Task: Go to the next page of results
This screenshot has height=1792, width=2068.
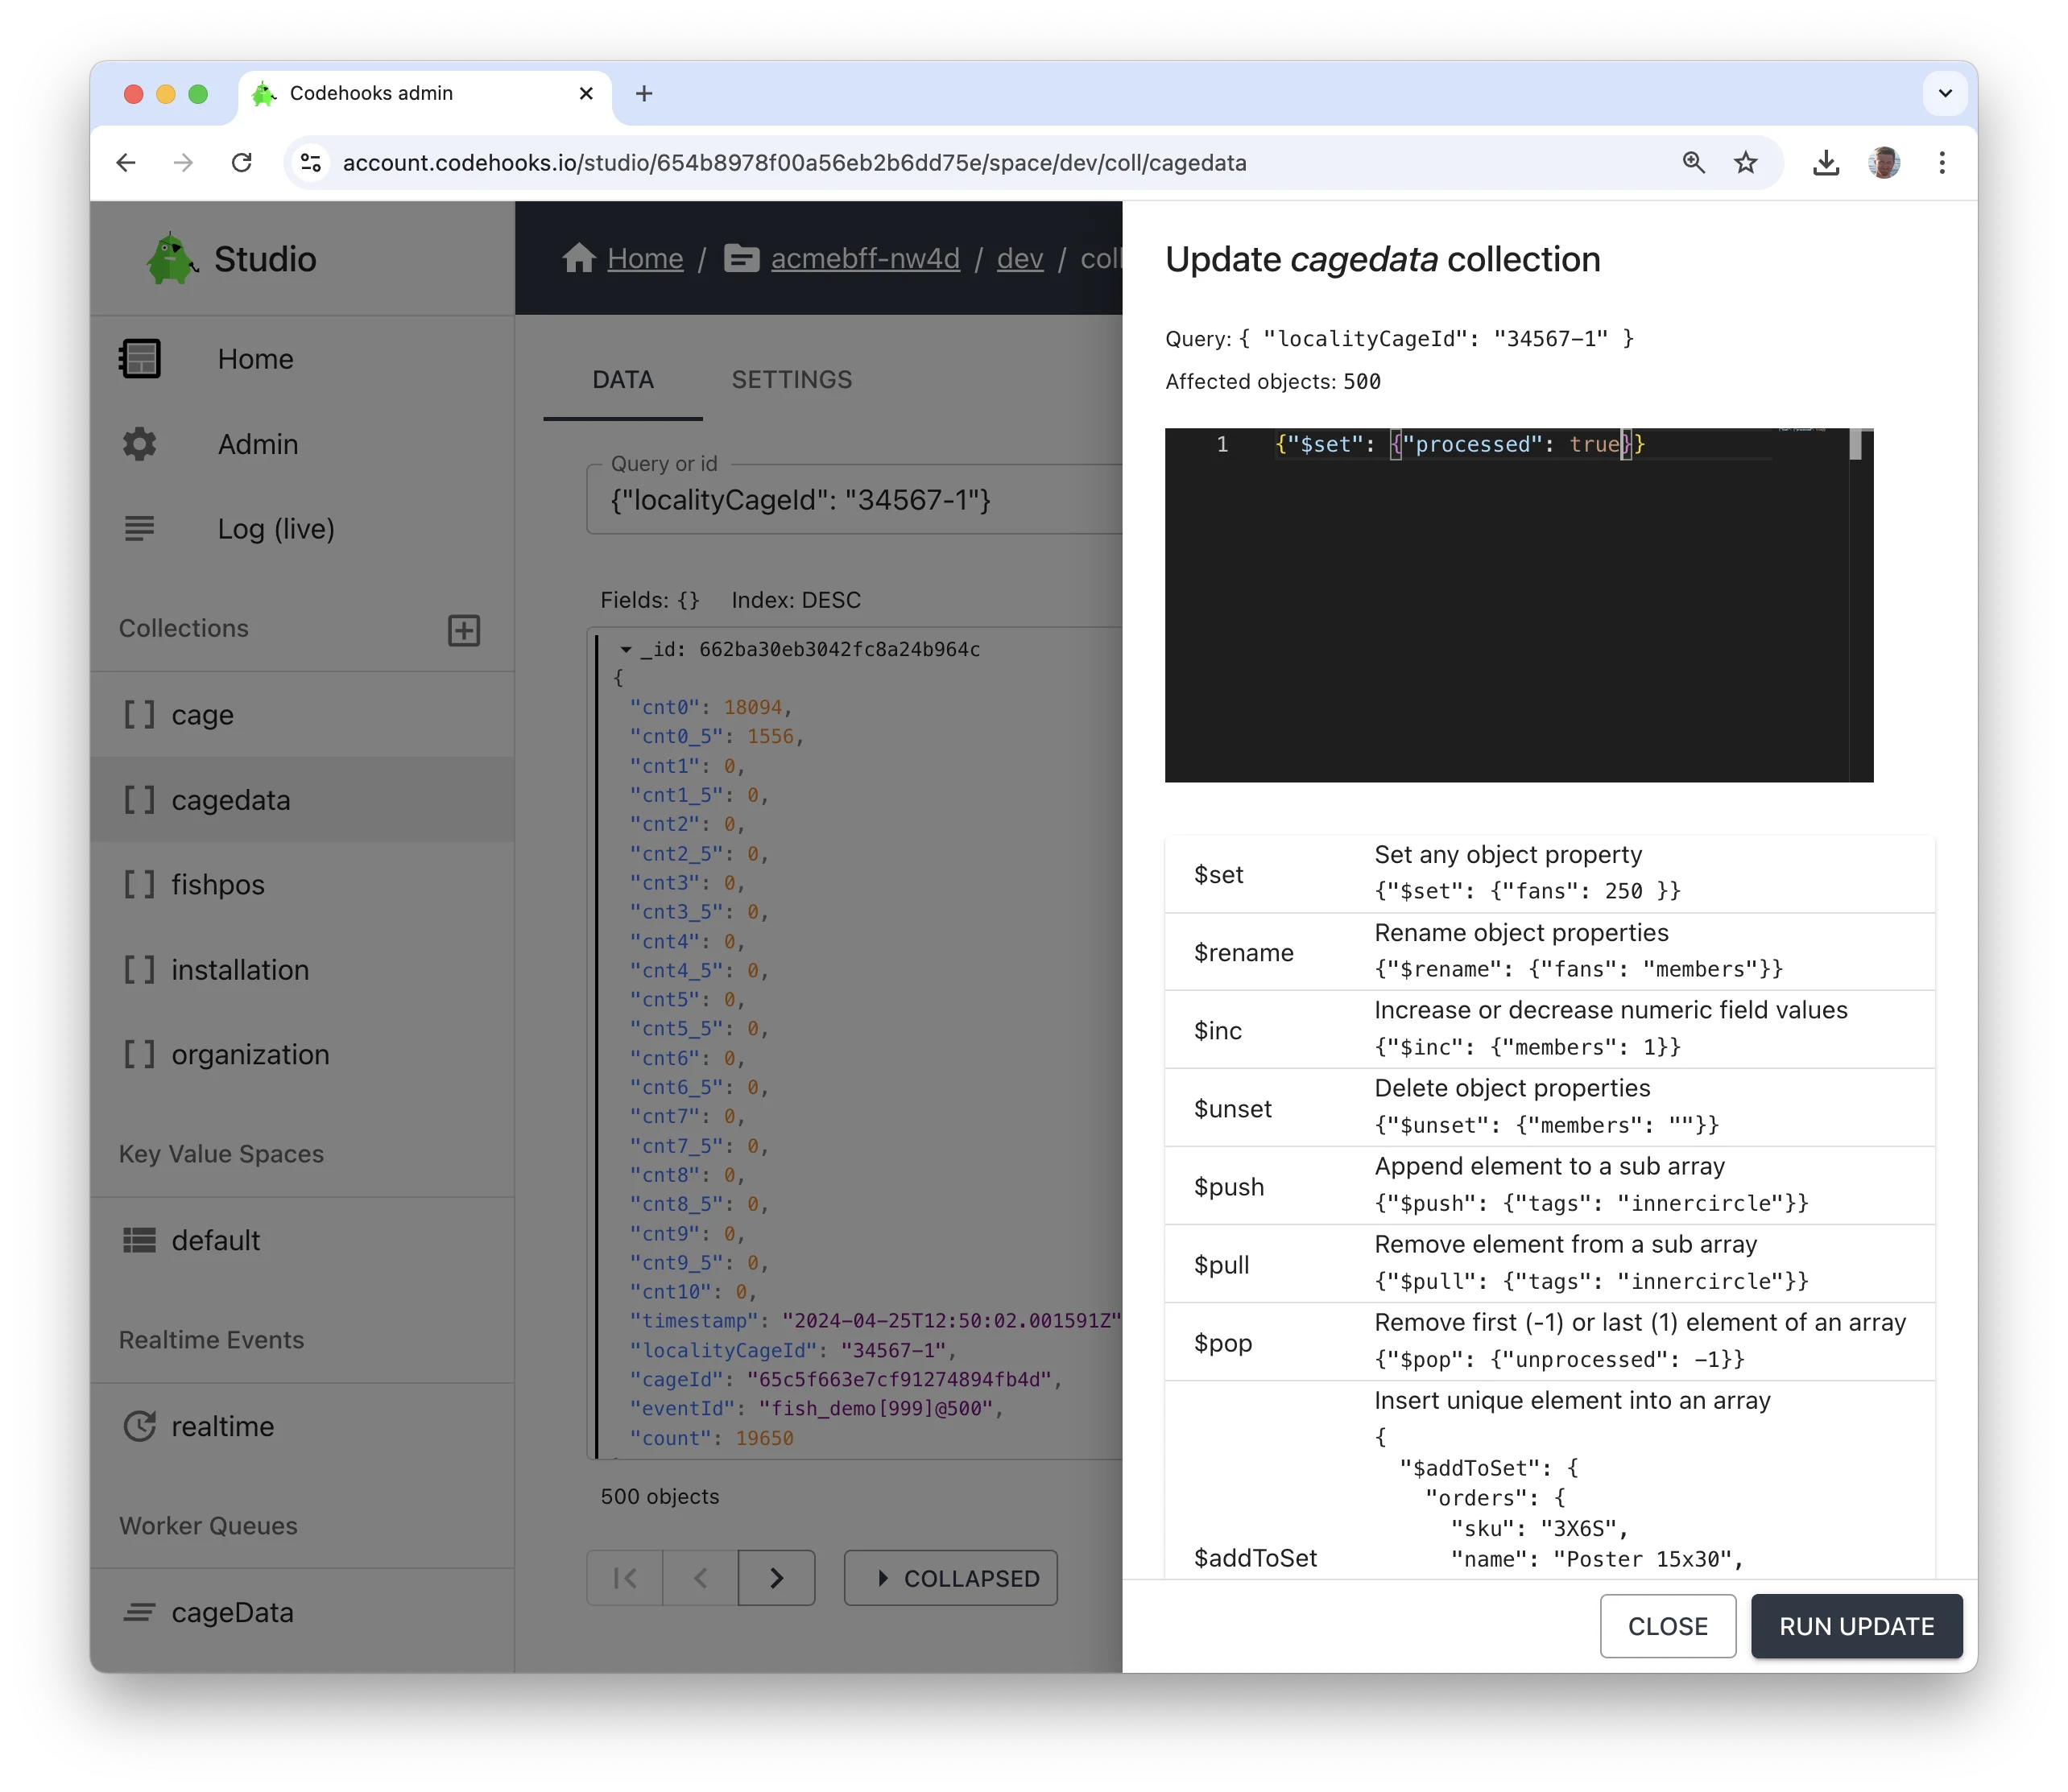Action: click(776, 1578)
